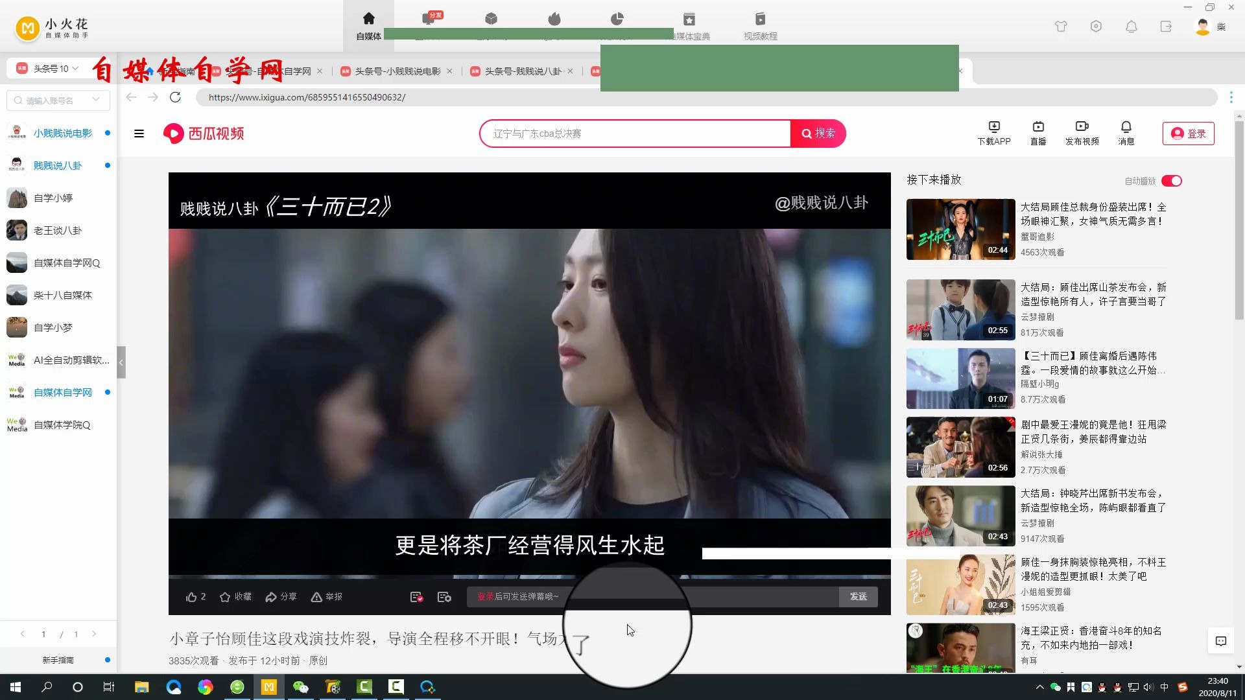
Task: Select the 贱贱说八卦 account
Action: pos(58,165)
